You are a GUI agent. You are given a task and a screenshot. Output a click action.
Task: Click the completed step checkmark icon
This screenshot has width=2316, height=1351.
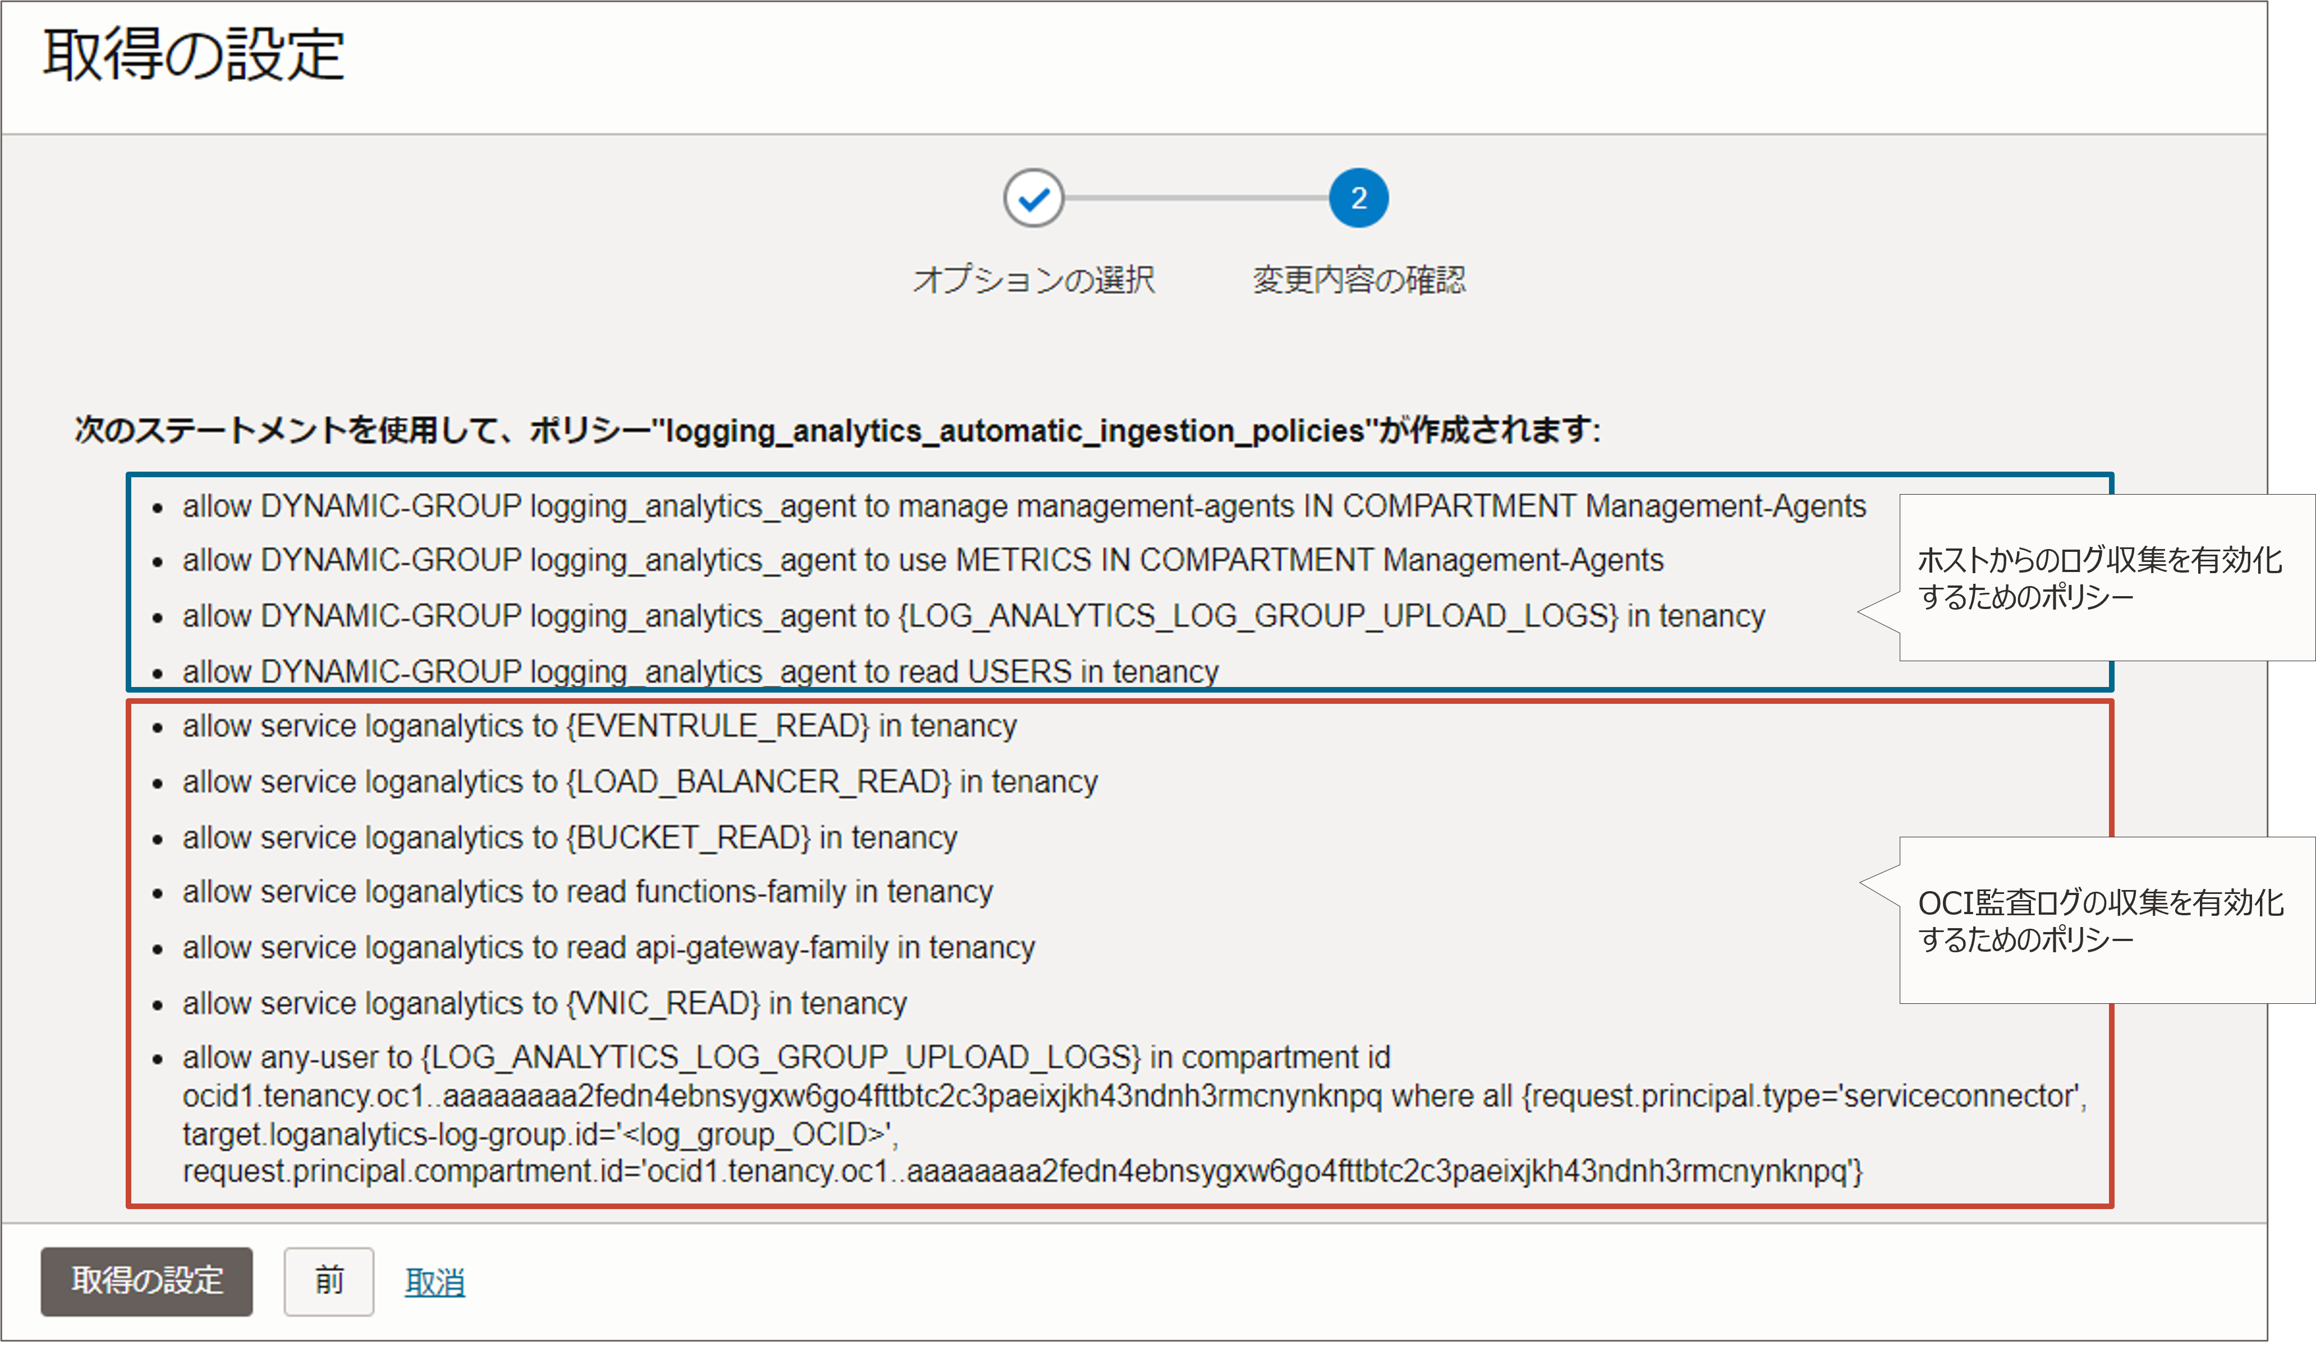[1033, 199]
